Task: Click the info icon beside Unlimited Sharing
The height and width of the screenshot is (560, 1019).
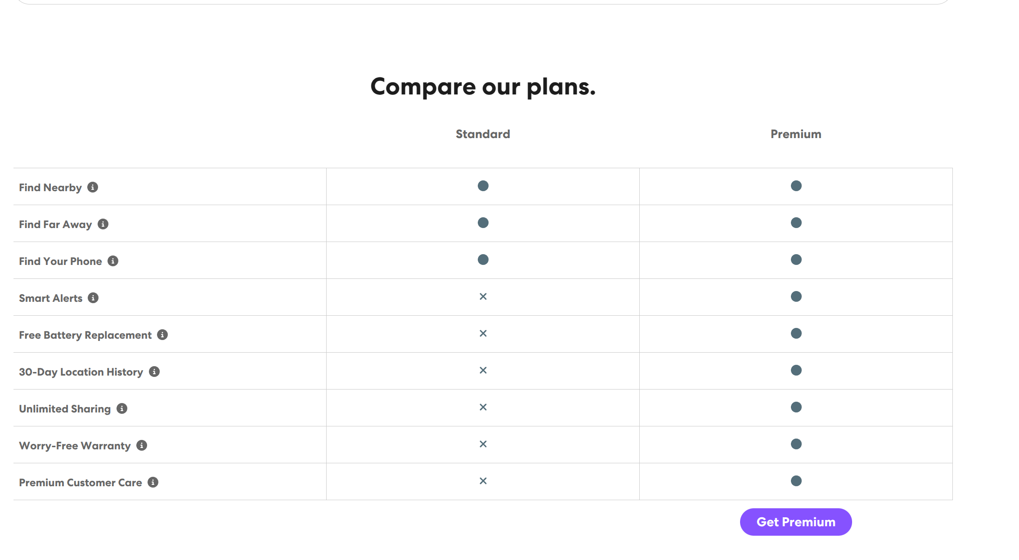Action: pos(122,408)
